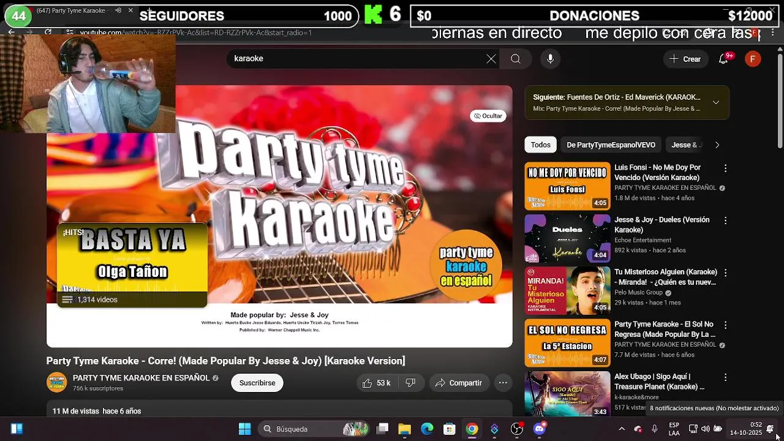Open the Windows Start menu
Viewport: 784px width, 441px height.
pyautogui.click(x=244, y=429)
